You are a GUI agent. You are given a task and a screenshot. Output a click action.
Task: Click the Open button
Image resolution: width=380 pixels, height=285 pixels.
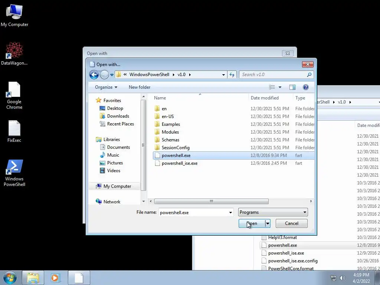(x=252, y=223)
